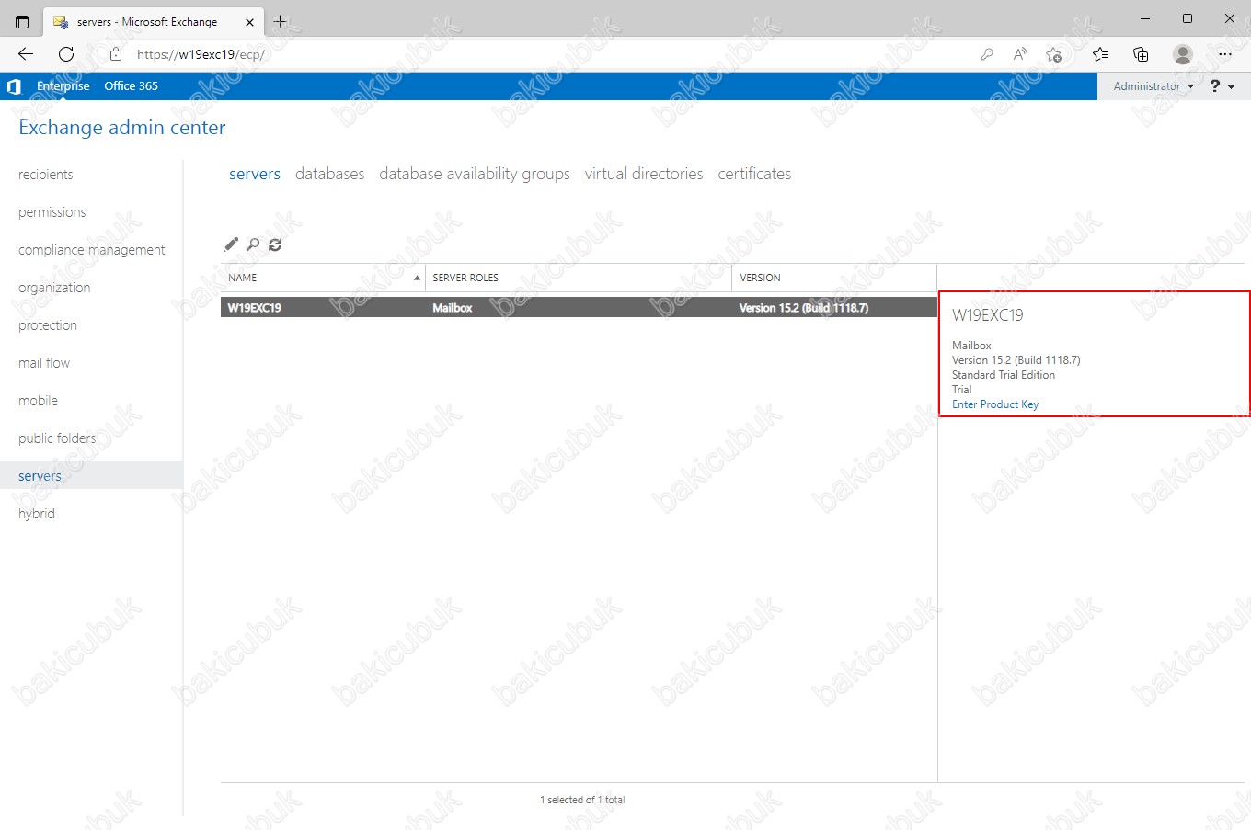This screenshot has height=830, width=1251.
Task: Open the Administrator account dropdown
Action: coord(1153,86)
